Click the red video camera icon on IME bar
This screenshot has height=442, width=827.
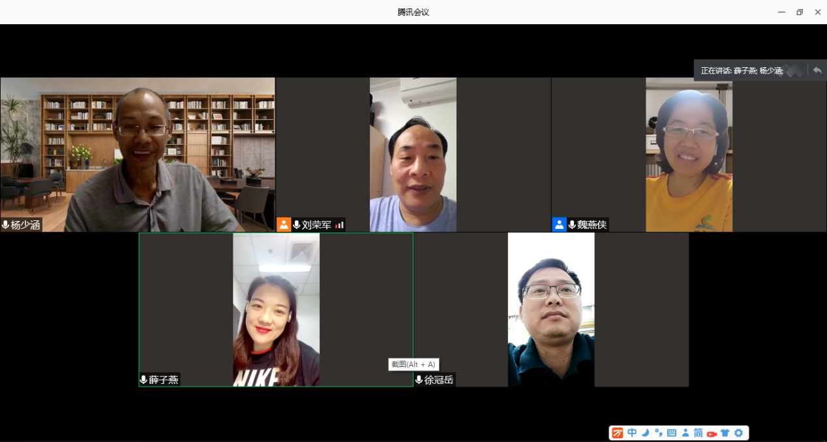tap(712, 433)
